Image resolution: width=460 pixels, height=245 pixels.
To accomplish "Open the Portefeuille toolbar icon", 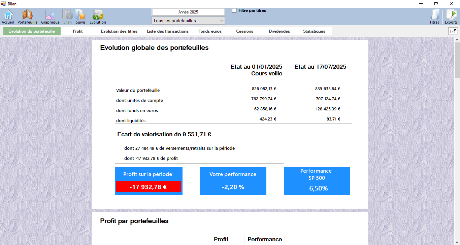I will (27, 16).
